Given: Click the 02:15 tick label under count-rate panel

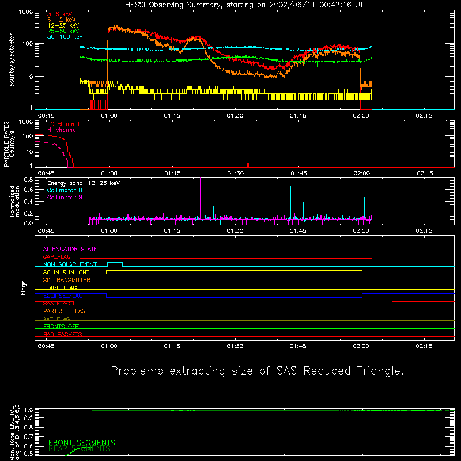Looking at the screenshot, I should (x=424, y=116).
